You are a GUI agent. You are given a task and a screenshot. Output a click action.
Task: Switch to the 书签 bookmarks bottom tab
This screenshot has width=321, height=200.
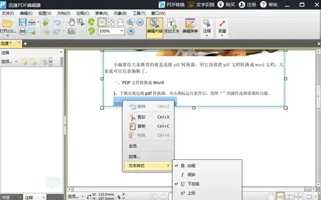tap(6, 197)
